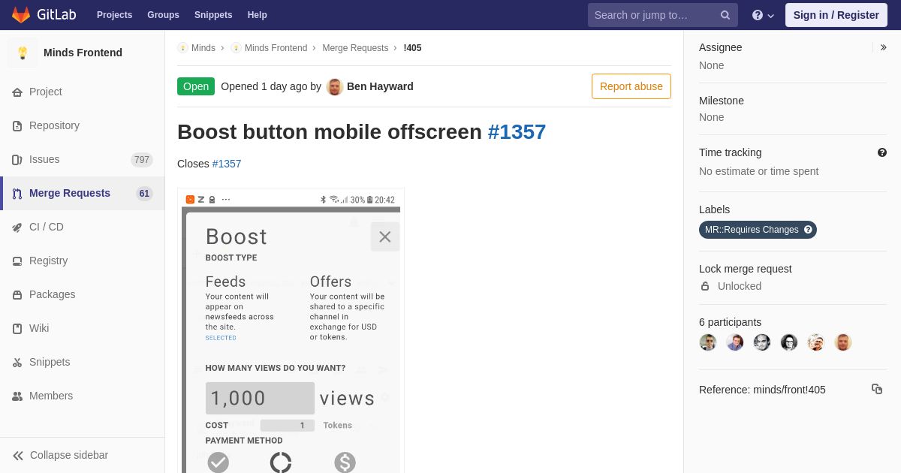Click the Registry disk icon
This screenshot has width=901, height=473.
[x=17, y=261]
